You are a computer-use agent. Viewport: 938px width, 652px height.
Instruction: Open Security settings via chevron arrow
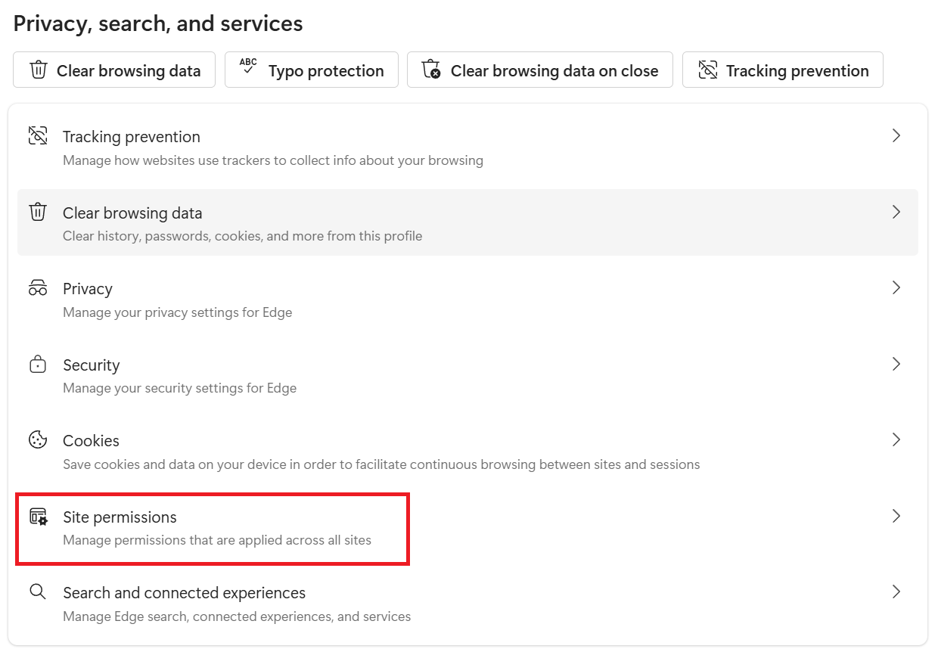click(896, 365)
